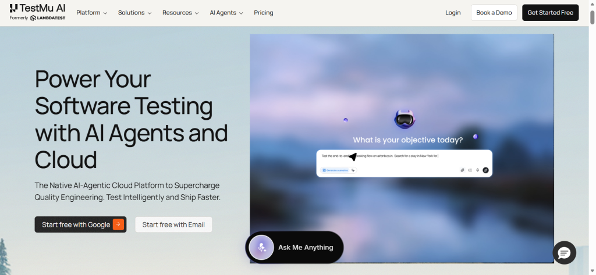
Task: Select the Generate scenarios chip
Action: pos(335,170)
